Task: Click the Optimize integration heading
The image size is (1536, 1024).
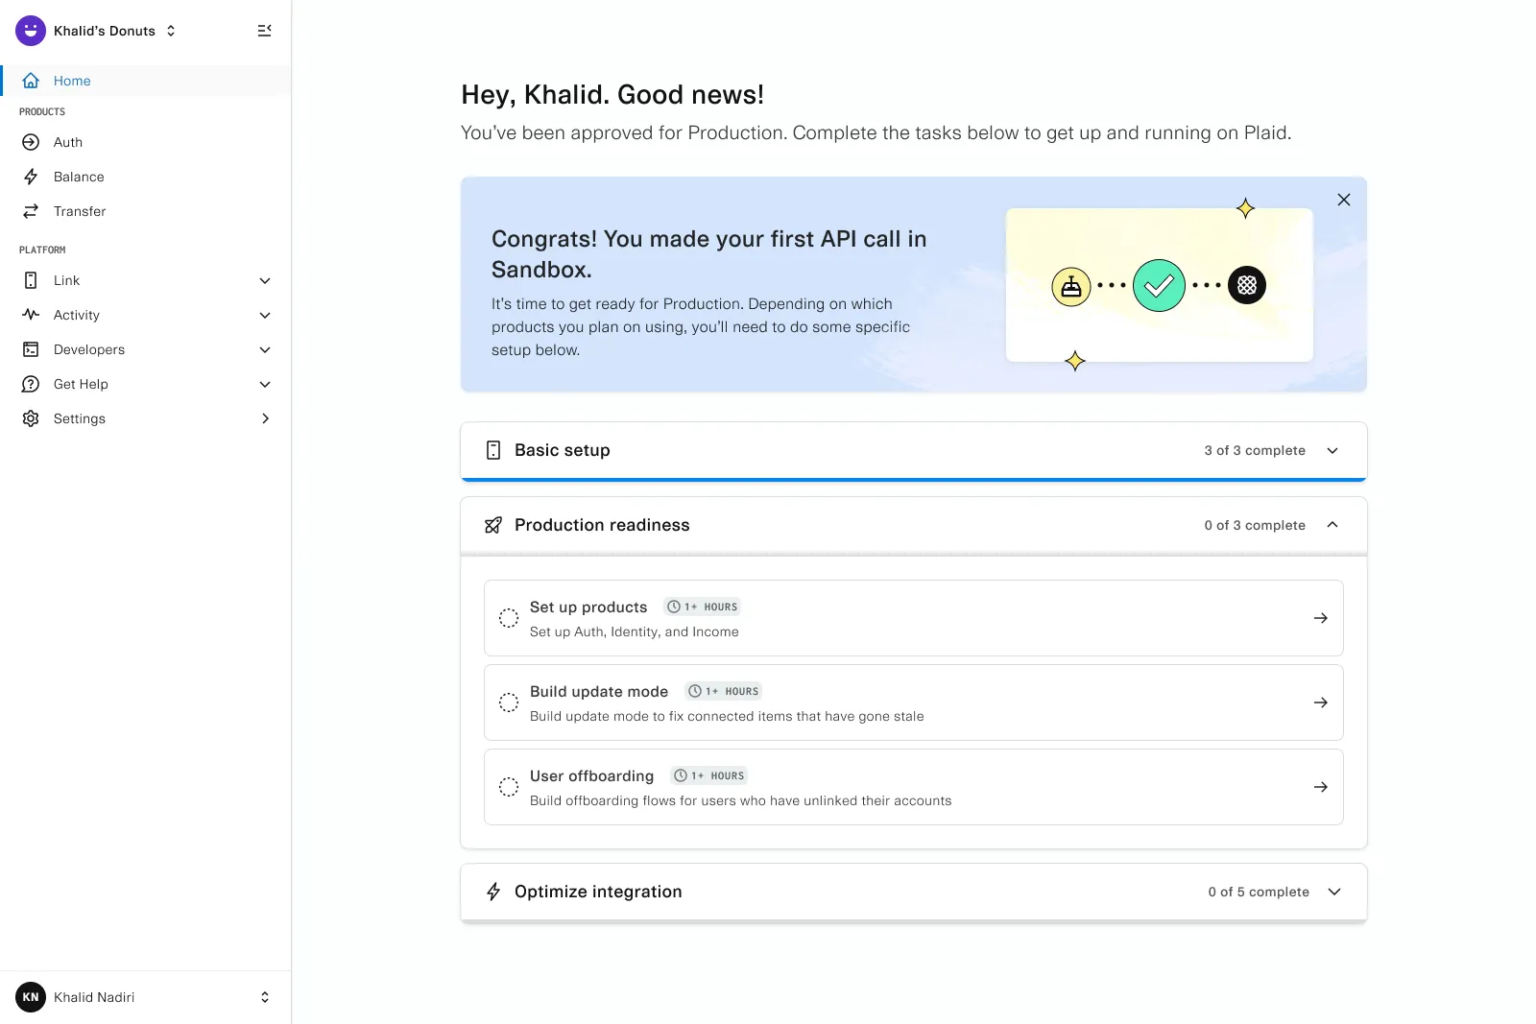Action: pos(598,892)
